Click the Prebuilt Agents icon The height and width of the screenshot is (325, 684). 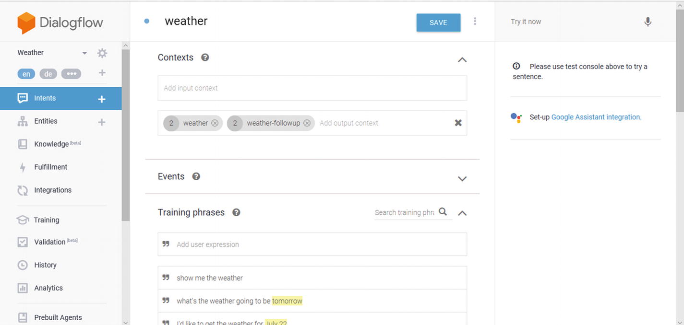tap(23, 317)
